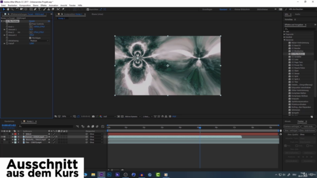This screenshot has width=317, height=178.
Task: Expand the Trapcode effects category
Action: tap(284, 34)
